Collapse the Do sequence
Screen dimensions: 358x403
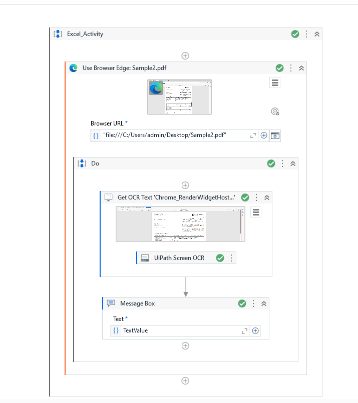click(x=293, y=163)
